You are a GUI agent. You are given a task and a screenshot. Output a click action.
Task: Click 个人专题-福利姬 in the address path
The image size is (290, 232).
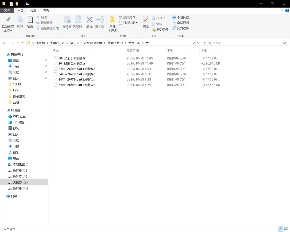91,43
